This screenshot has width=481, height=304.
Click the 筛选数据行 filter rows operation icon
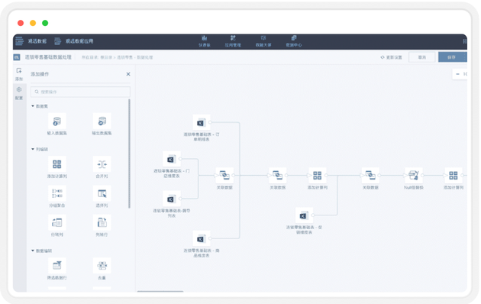pos(57,266)
